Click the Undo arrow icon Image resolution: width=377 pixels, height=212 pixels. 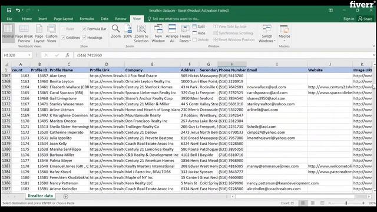point(18,10)
